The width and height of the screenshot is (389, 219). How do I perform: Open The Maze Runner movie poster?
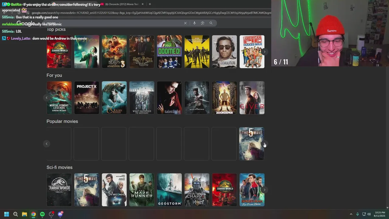(x=142, y=190)
